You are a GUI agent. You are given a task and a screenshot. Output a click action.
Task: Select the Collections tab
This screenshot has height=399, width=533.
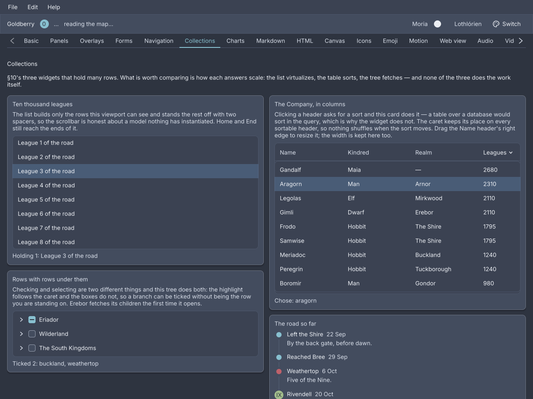(200, 41)
